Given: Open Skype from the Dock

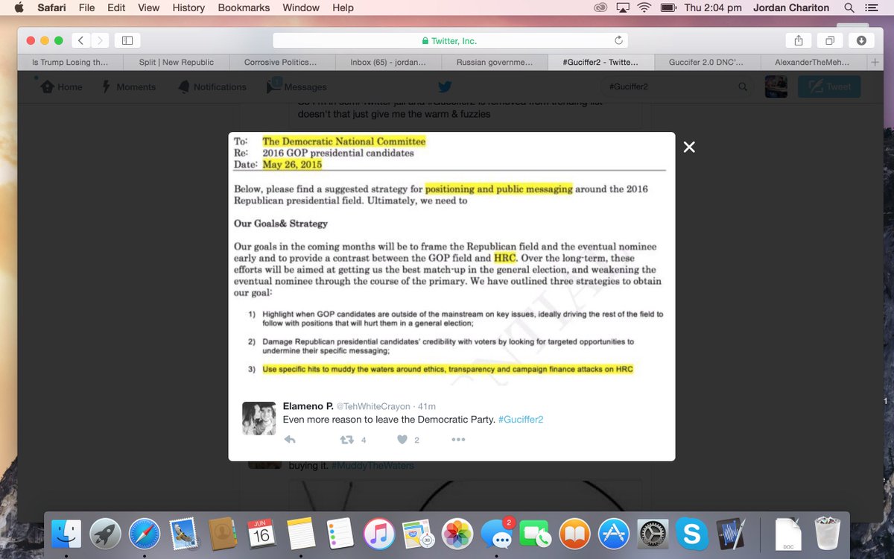Looking at the screenshot, I should 691,534.
